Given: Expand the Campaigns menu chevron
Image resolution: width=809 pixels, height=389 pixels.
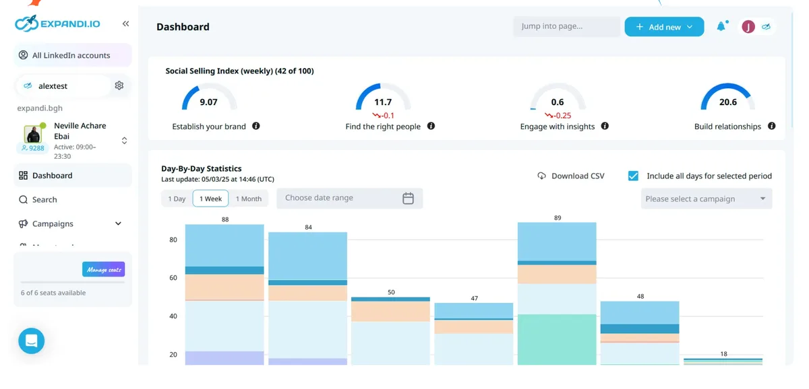Looking at the screenshot, I should coord(118,223).
